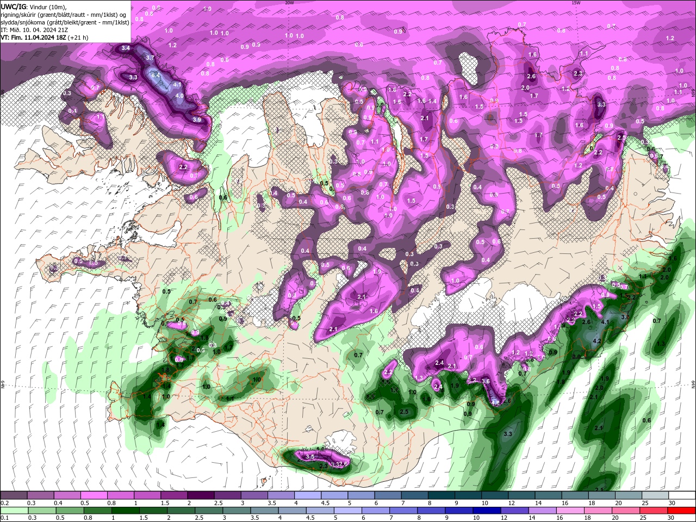The width and height of the screenshot is (696, 522).
Task: Select the white snow swatch after 30
Action: tap(682, 495)
